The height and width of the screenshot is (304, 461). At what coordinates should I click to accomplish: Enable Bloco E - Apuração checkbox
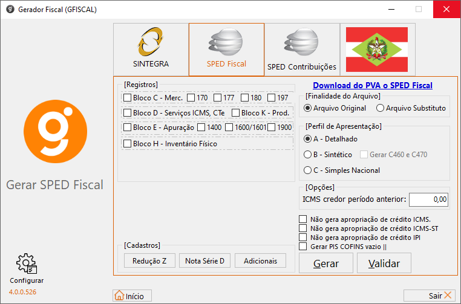pyautogui.click(x=127, y=127)
